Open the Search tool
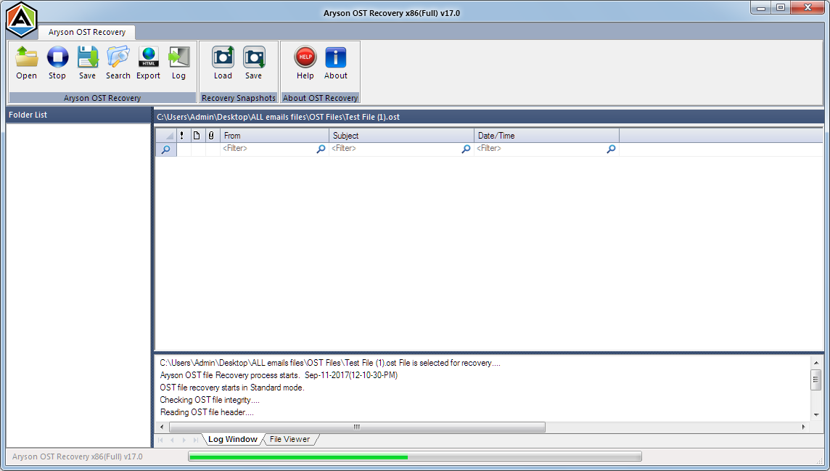Viewport: 830px width, 471px height. [118, 62]
